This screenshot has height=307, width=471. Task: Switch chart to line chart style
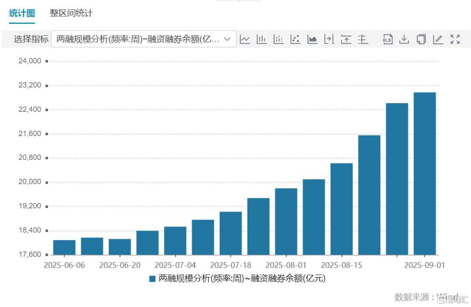click(x=245, y=39)
